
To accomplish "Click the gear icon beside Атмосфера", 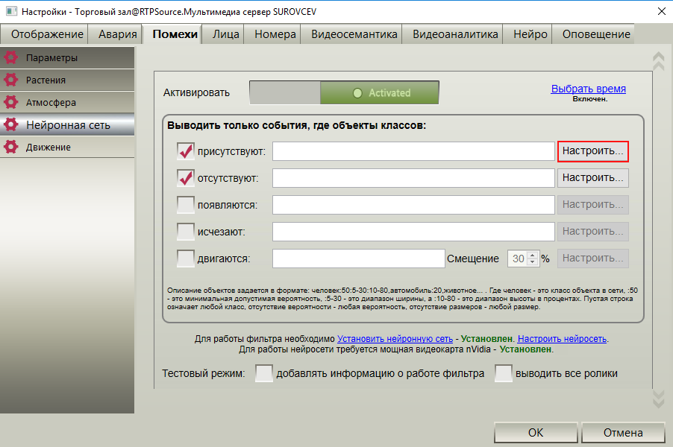I will 10,102.
